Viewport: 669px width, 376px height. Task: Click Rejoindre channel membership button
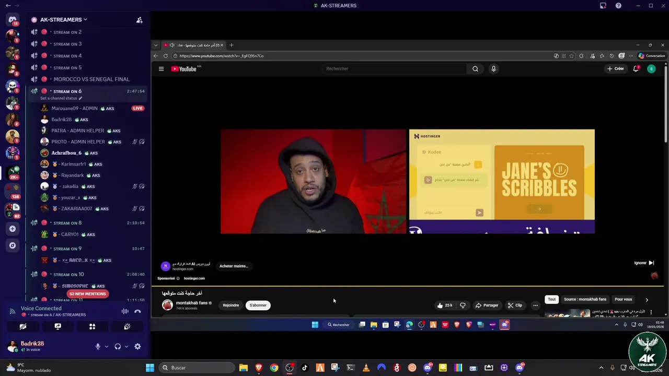(x=230, y=305)
